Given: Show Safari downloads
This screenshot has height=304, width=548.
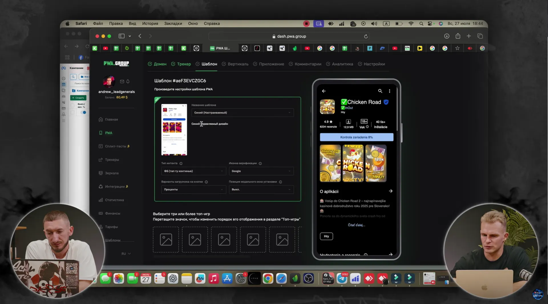Looking at the screenshot, I should pyautogui.click(x=447, y=36).
